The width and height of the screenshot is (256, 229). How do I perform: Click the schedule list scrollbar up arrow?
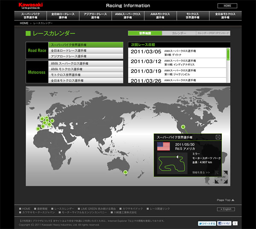tap(228, 49)
